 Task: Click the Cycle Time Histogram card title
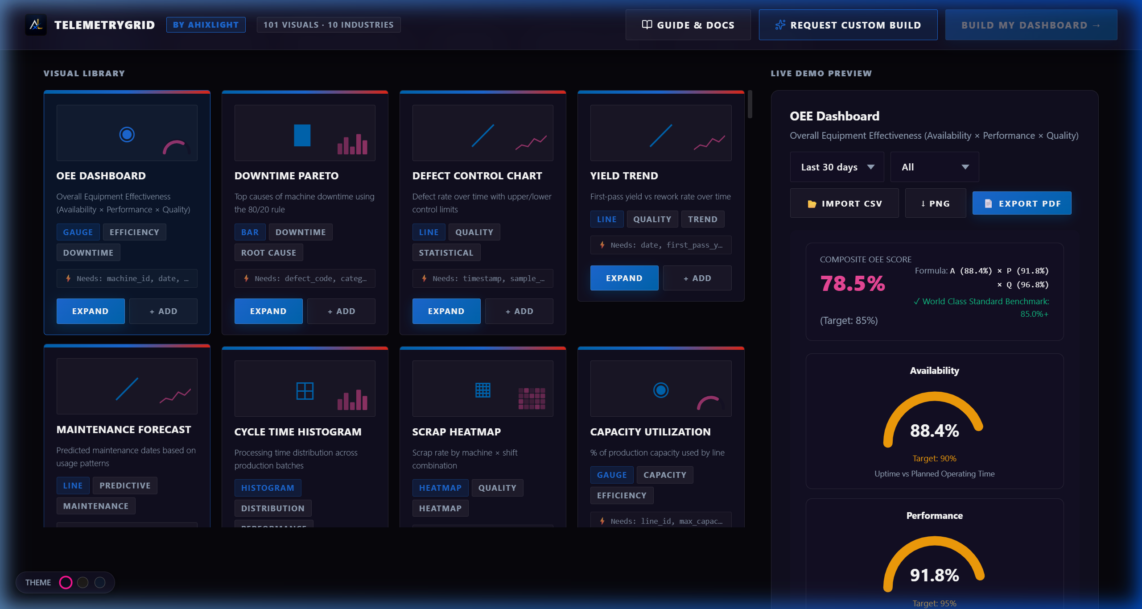point(298,431)
